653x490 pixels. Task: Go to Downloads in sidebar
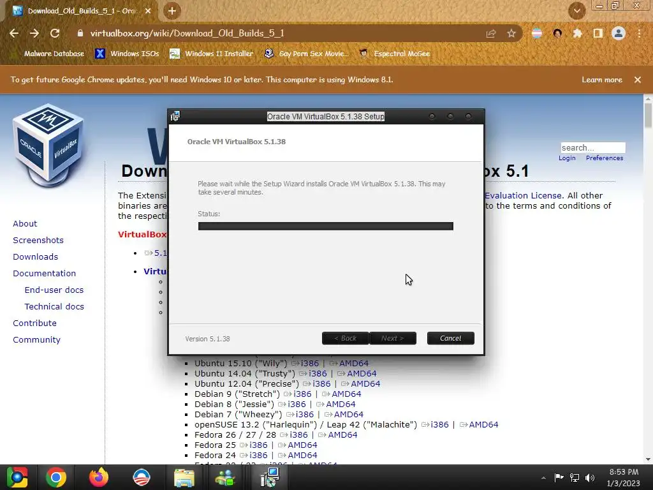click(x=36, y=257)
